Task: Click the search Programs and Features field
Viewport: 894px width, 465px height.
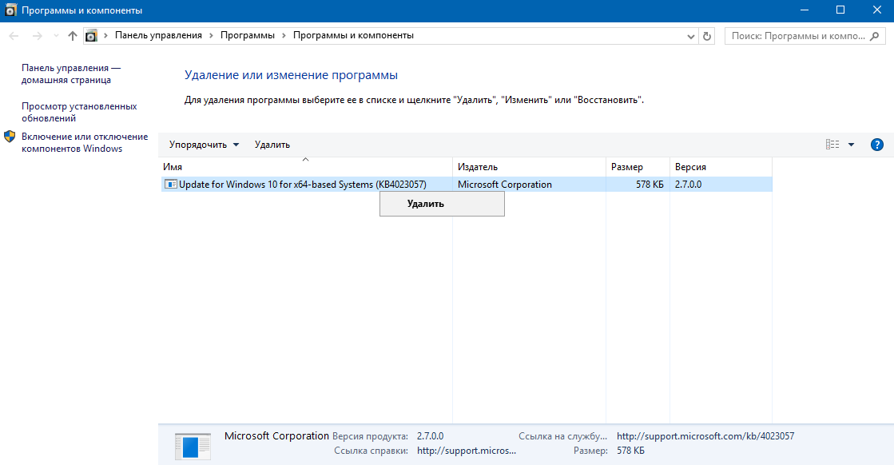Action: [x=799, y=36]
